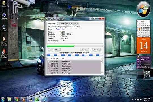This screenshot has width=153, height=102.
Task: Select connection row 5 in the list
Action: [74, 71]
